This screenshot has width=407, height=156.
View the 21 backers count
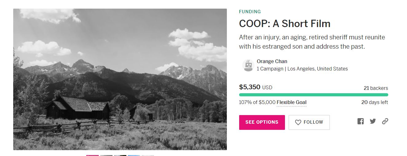tap(376, 88)
